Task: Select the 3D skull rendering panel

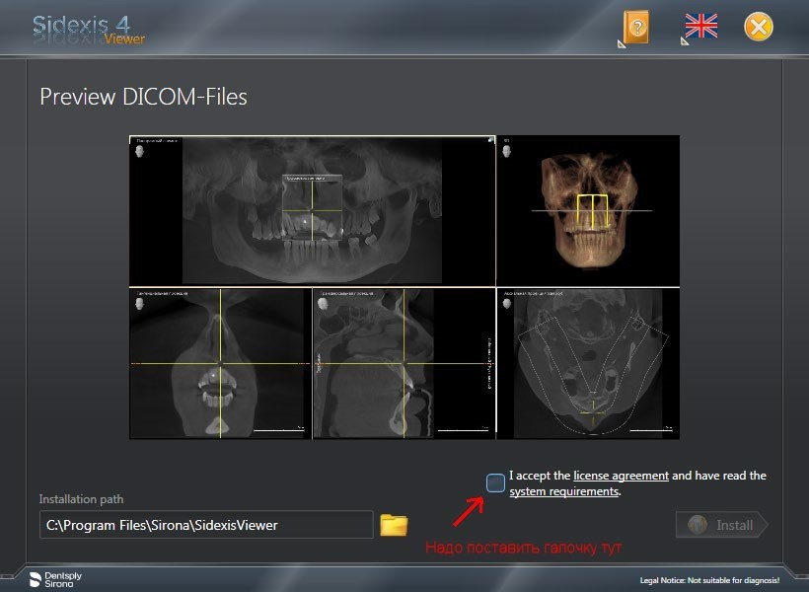Action: coord(588,210)
